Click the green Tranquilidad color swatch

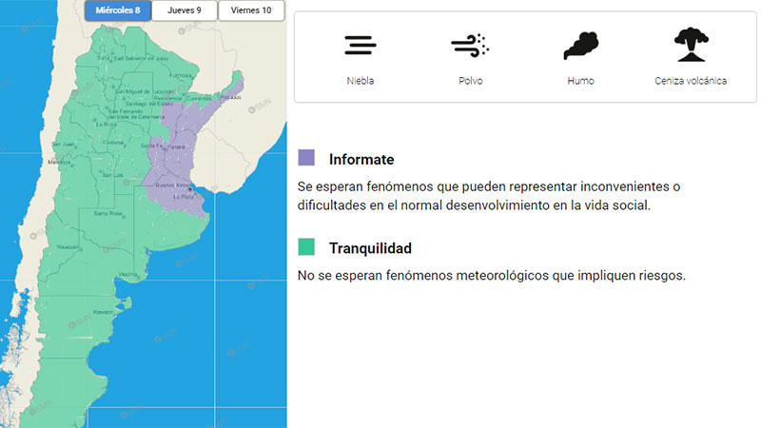click(306, 247)
